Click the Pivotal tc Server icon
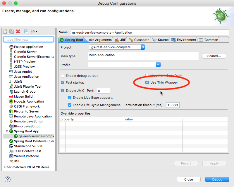Screen dimensions: 234x187 coord(11,111)
